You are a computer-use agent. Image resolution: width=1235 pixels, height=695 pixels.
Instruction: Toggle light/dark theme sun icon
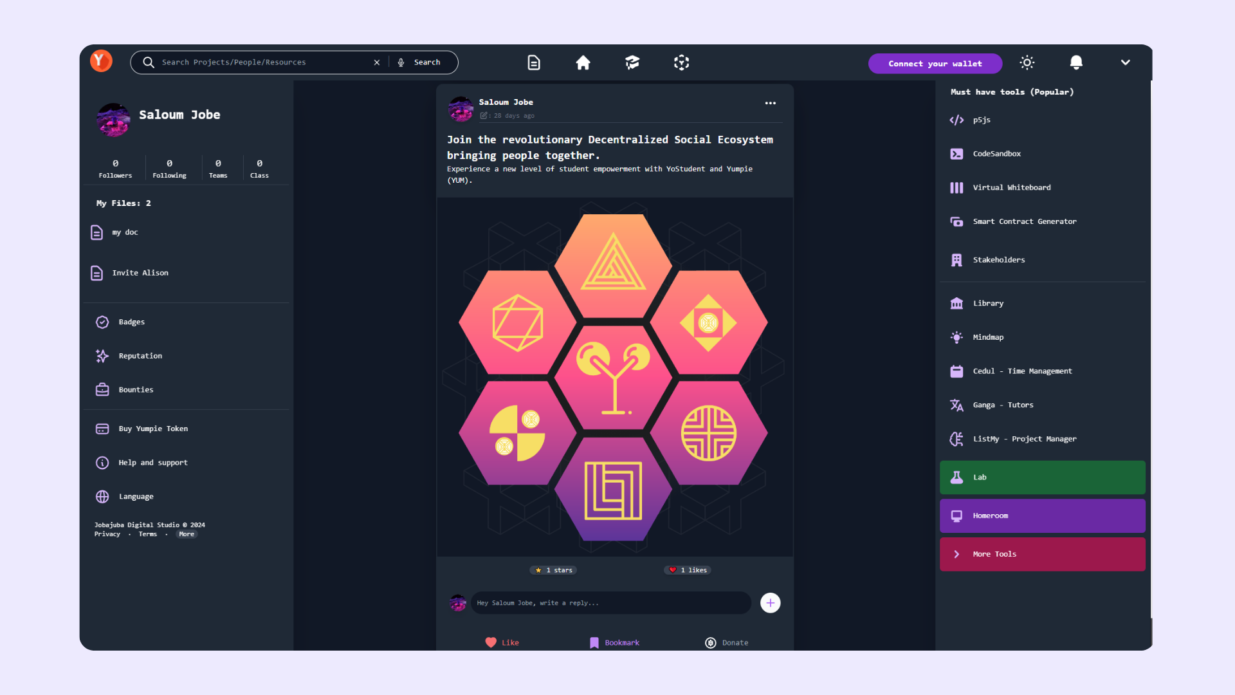[x=1027, y=62]
